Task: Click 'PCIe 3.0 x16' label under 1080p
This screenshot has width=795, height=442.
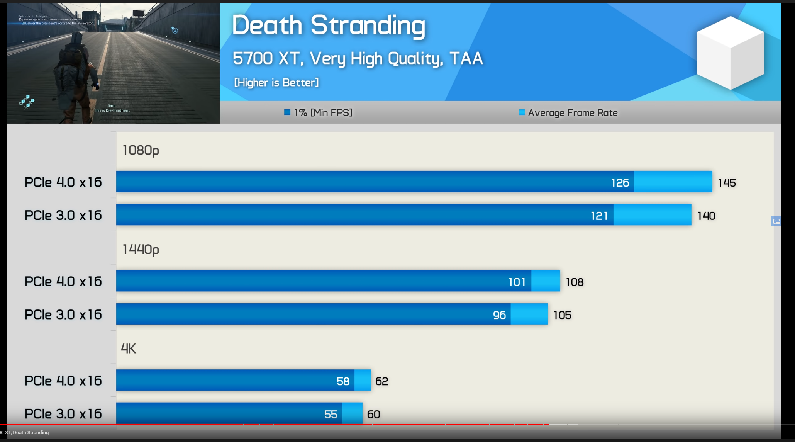Action: 63,215
